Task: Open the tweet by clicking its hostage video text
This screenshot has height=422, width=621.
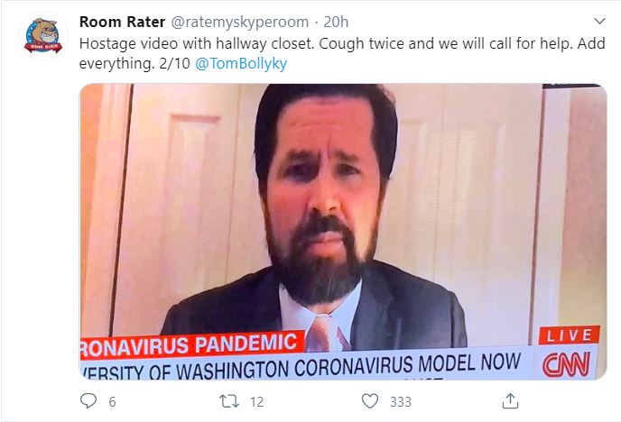Action: coord(342,53)
